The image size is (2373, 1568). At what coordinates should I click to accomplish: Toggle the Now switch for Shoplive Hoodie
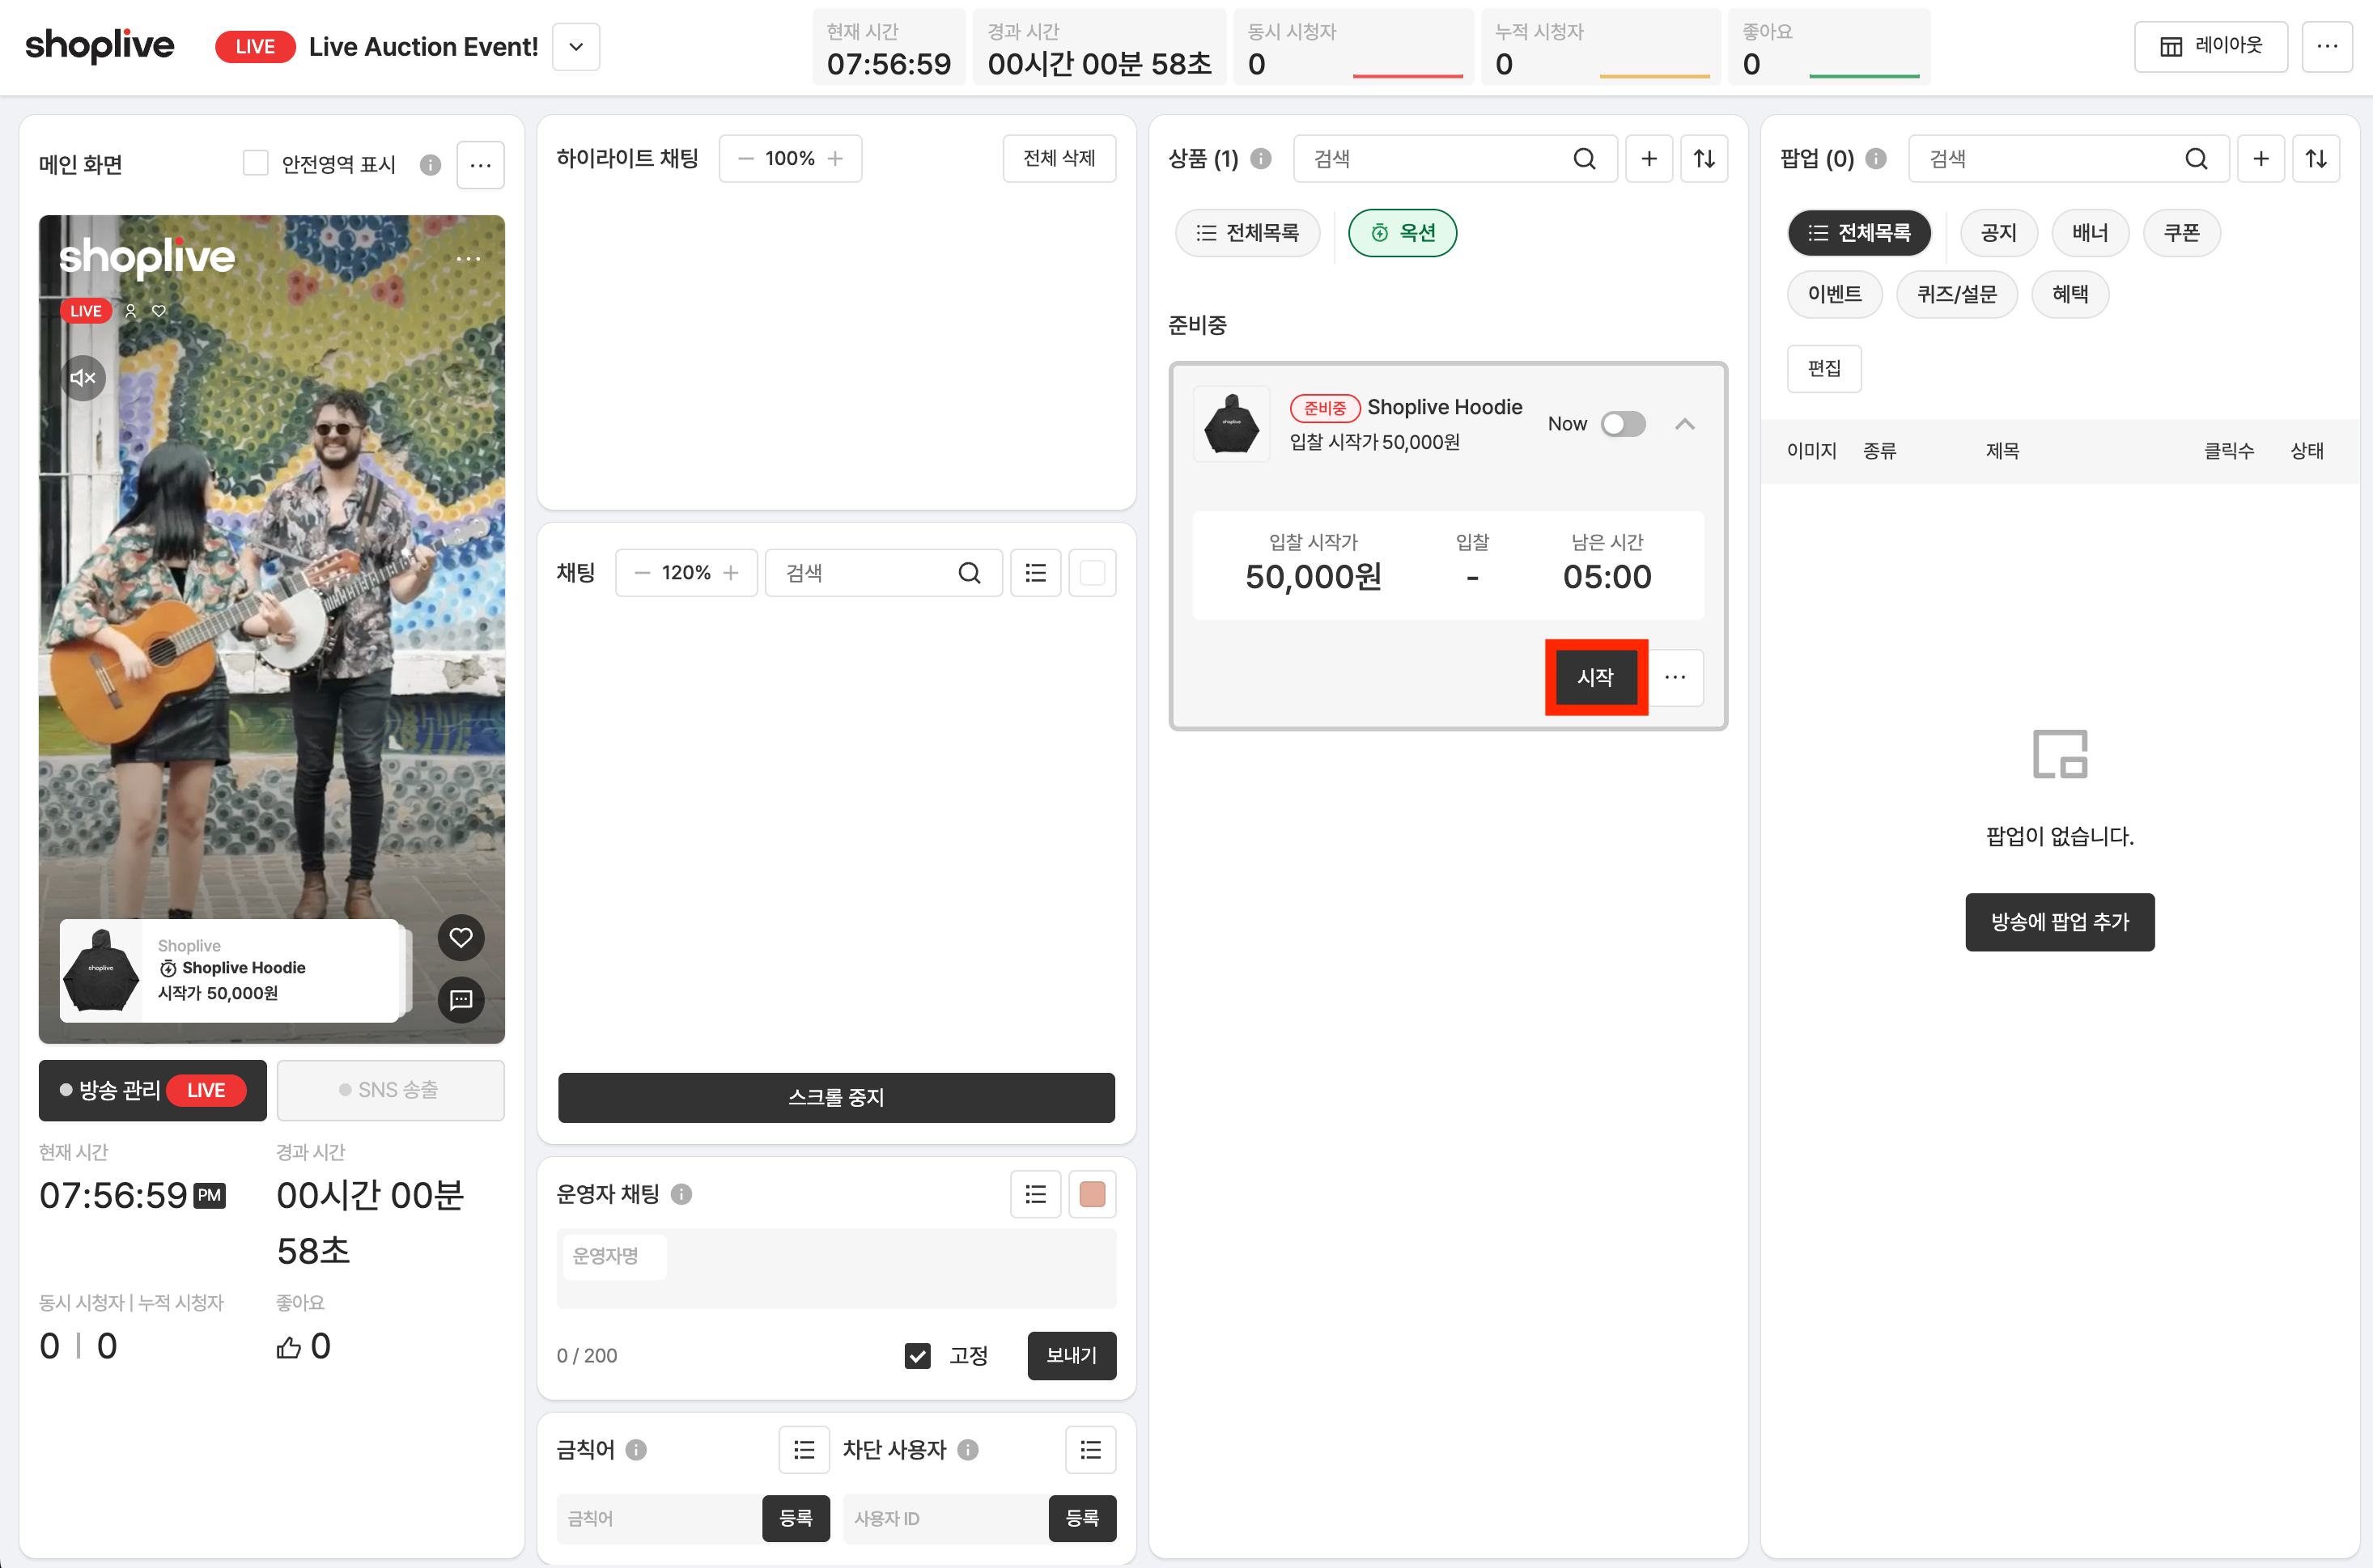1623,424
